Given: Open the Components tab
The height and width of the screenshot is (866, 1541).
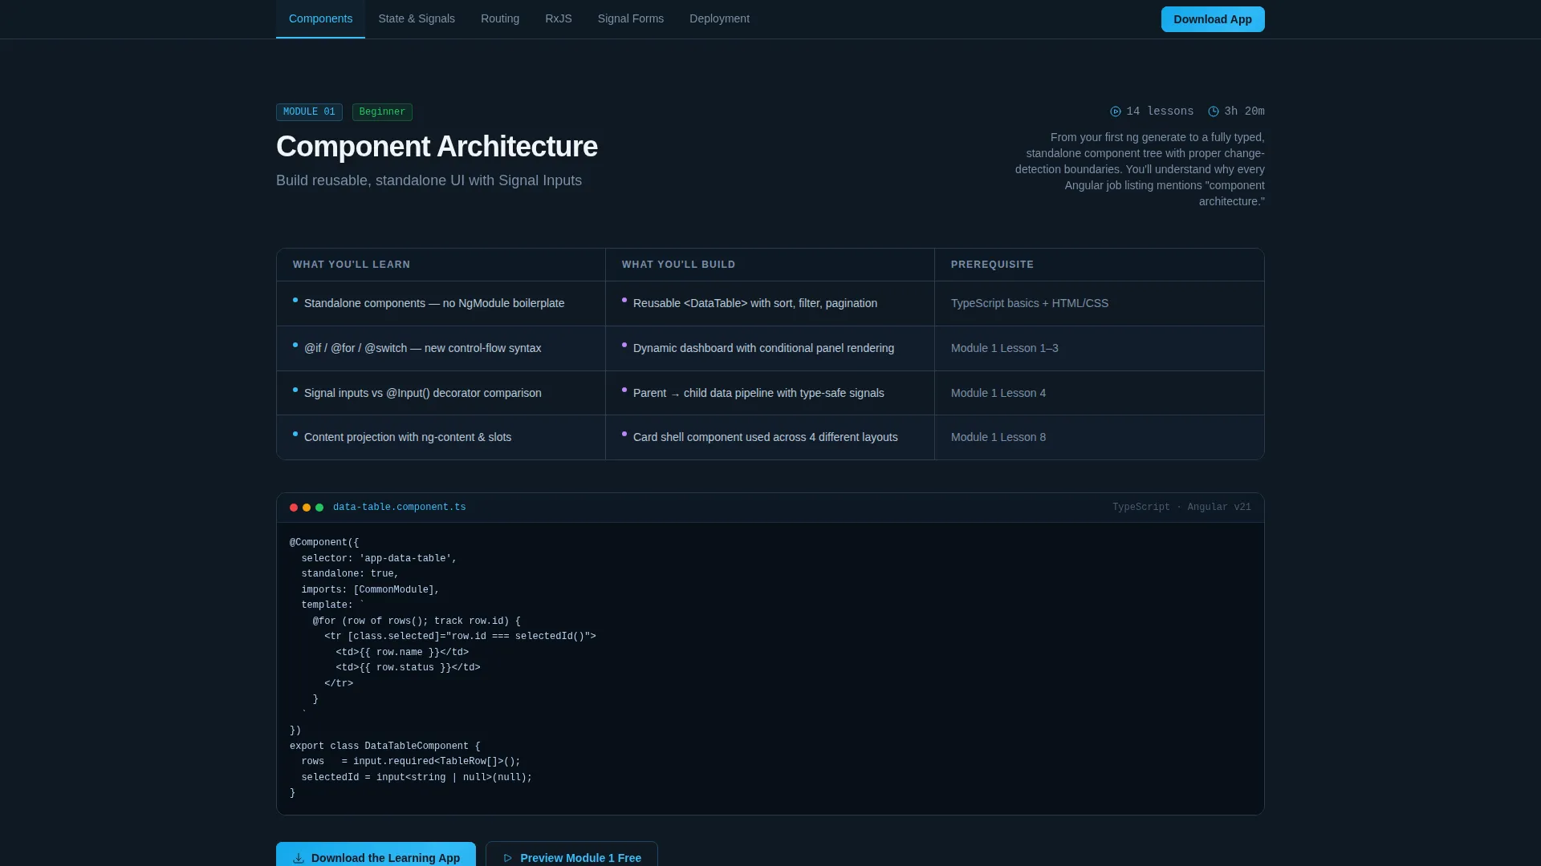Looking at the screenshot, I should 320,18.
